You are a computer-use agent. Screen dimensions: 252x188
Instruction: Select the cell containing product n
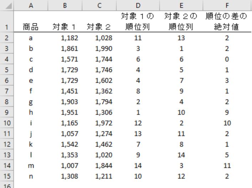[x=31, y=176]
